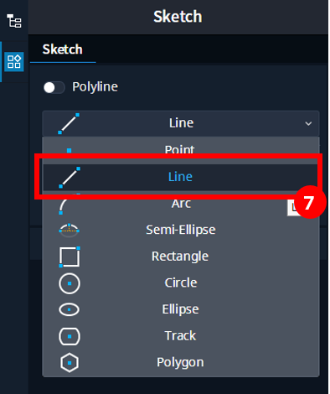Image resolution: width=330 pixels, height=394 pixels.
Task: Select highlighted Line option in list
Action: pyautogui.click(x=180, y=177)
